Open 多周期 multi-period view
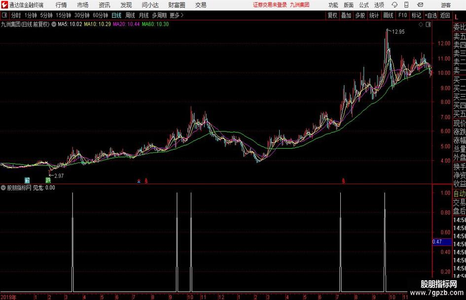466x300 pixels. pos(159,15)
